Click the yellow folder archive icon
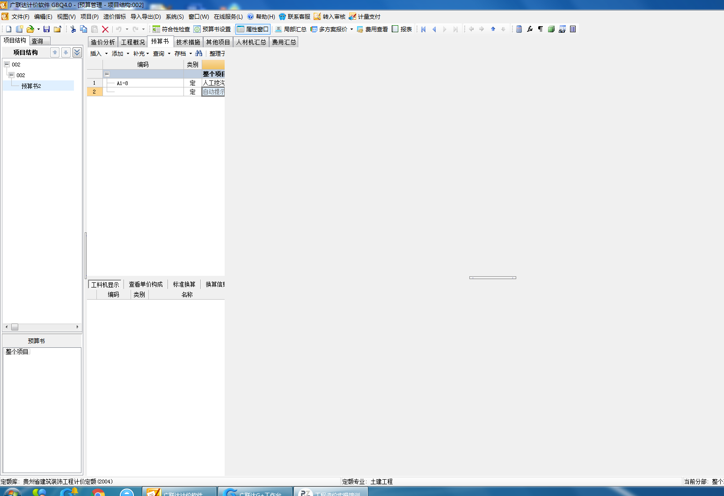This screenshot has width=724, height=496. pyautogui.click(x=58, y=29)
